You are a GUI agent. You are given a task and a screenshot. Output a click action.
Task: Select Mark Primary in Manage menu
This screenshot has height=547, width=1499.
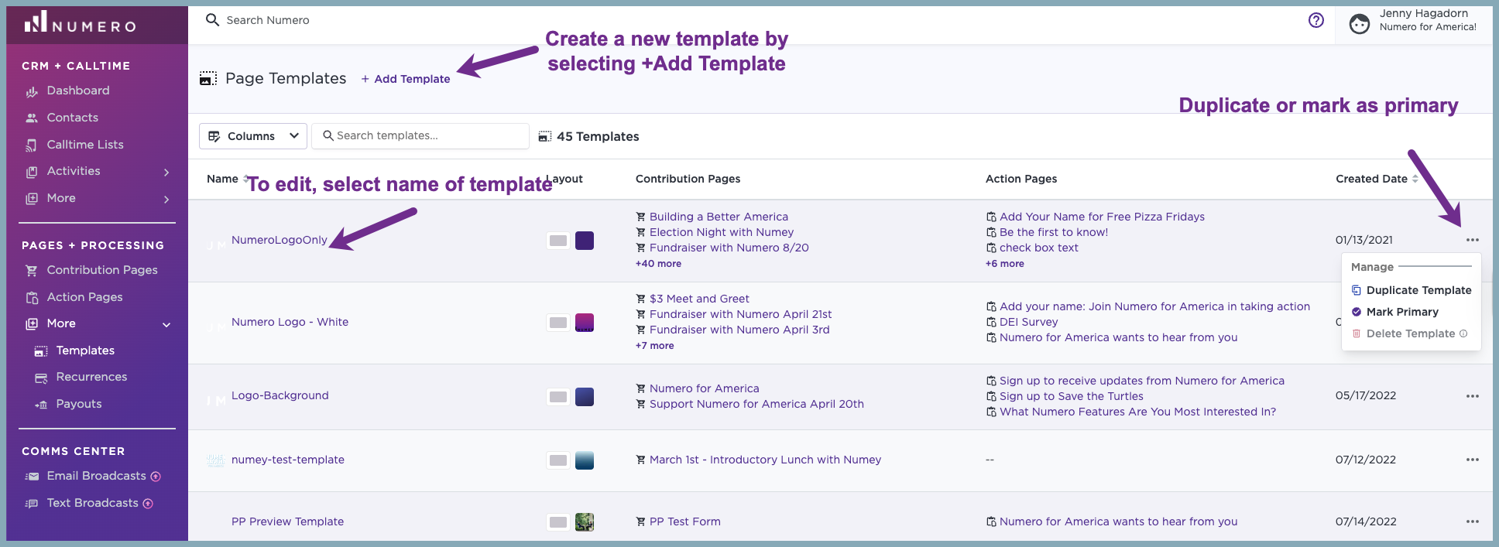pyautogui.click(x=1395, y=312)
